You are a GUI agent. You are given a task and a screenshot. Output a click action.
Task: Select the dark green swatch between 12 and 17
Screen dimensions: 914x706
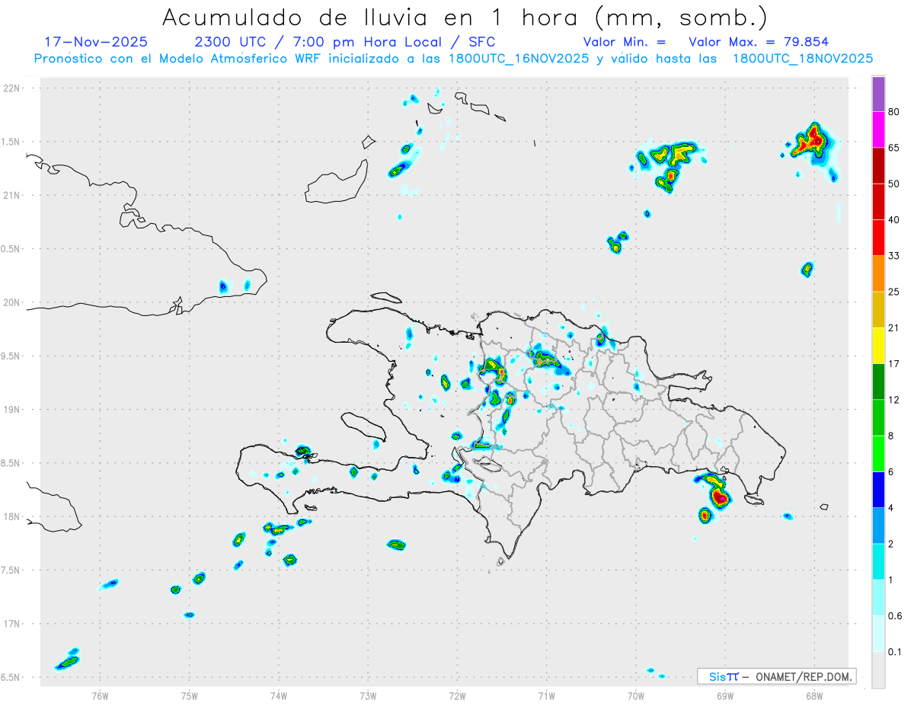[x=878, y=382]
